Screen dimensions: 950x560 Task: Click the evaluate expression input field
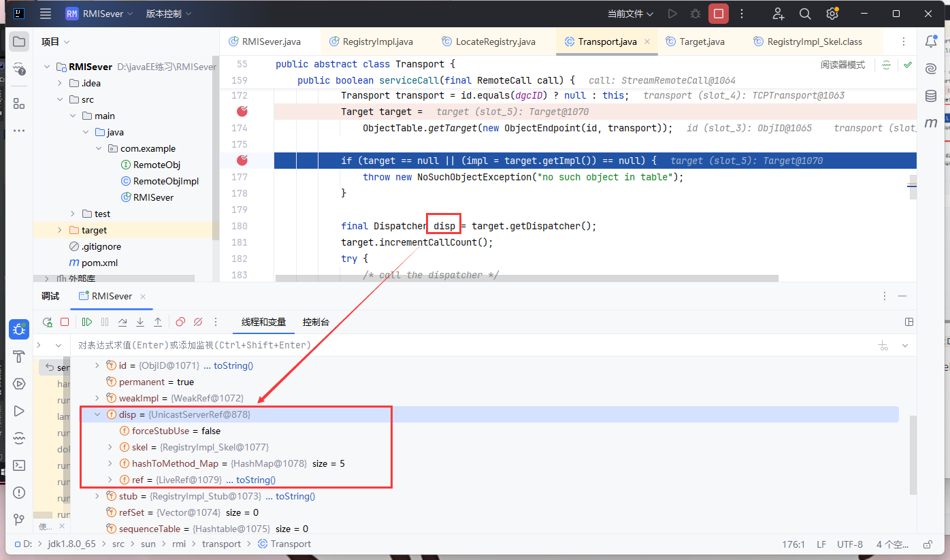pyautogui.click(x=408, y=345)
